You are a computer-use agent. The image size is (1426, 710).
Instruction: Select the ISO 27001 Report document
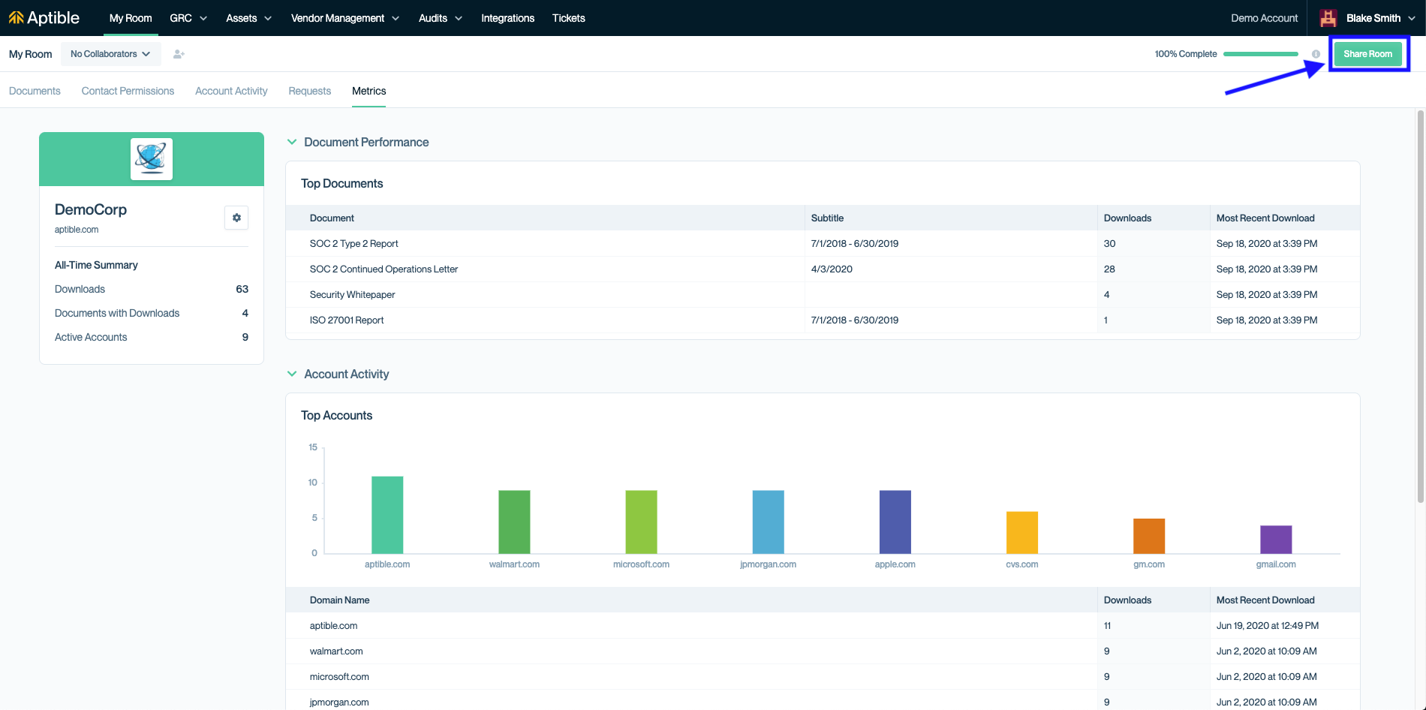coord(347,320)
